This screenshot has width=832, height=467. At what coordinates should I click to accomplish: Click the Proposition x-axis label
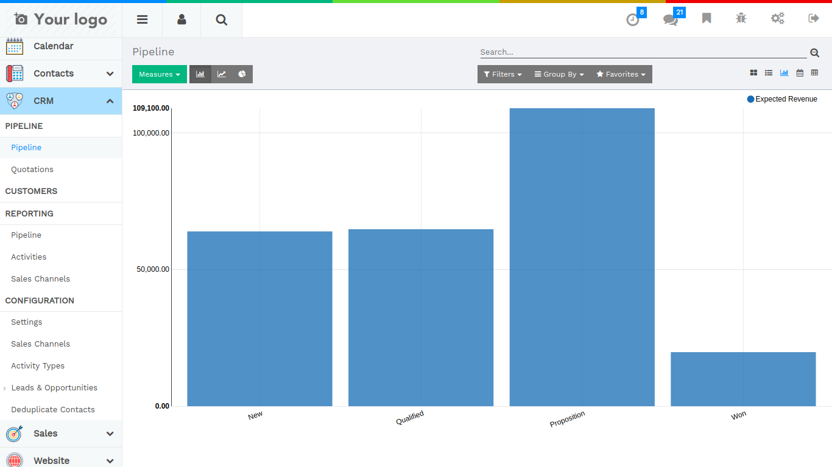(x=567, y=419)
